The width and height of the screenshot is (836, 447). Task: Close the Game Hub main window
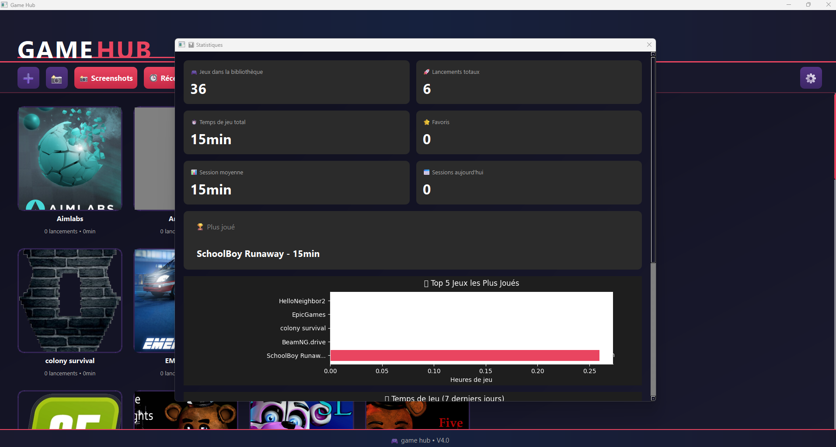(828, 5)
